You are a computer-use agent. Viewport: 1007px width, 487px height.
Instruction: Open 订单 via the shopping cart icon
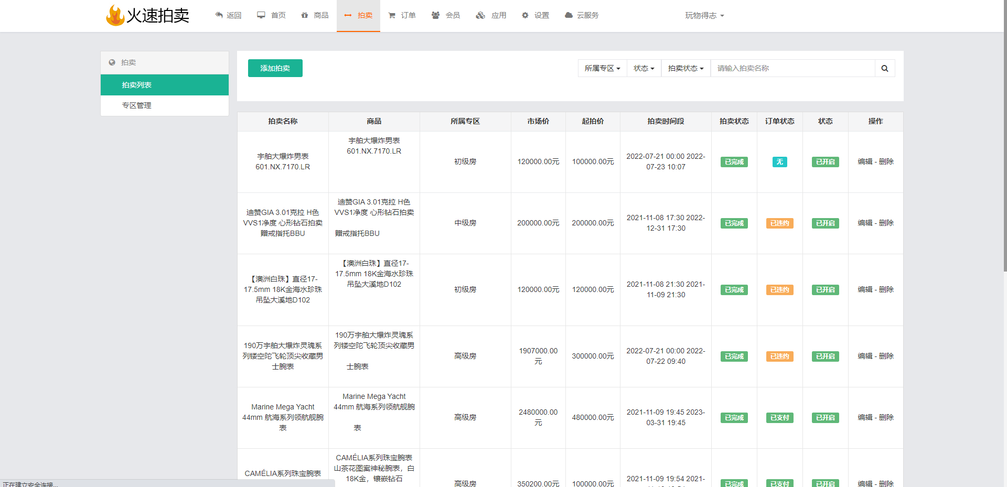coord(392,15)
